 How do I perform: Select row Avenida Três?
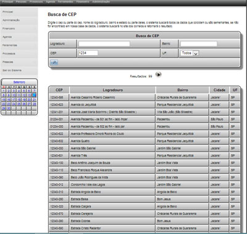pos(144,155)
